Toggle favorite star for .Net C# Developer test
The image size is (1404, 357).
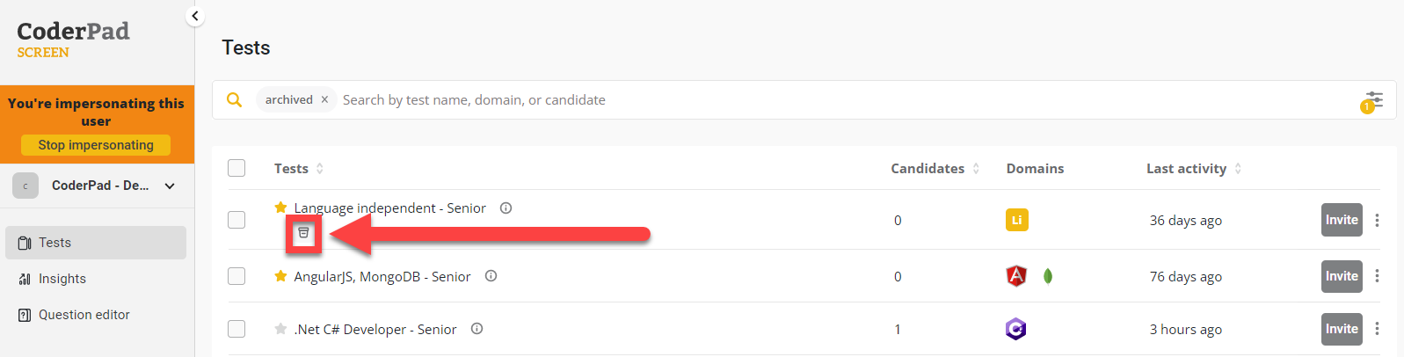click(x=280, y=329)
